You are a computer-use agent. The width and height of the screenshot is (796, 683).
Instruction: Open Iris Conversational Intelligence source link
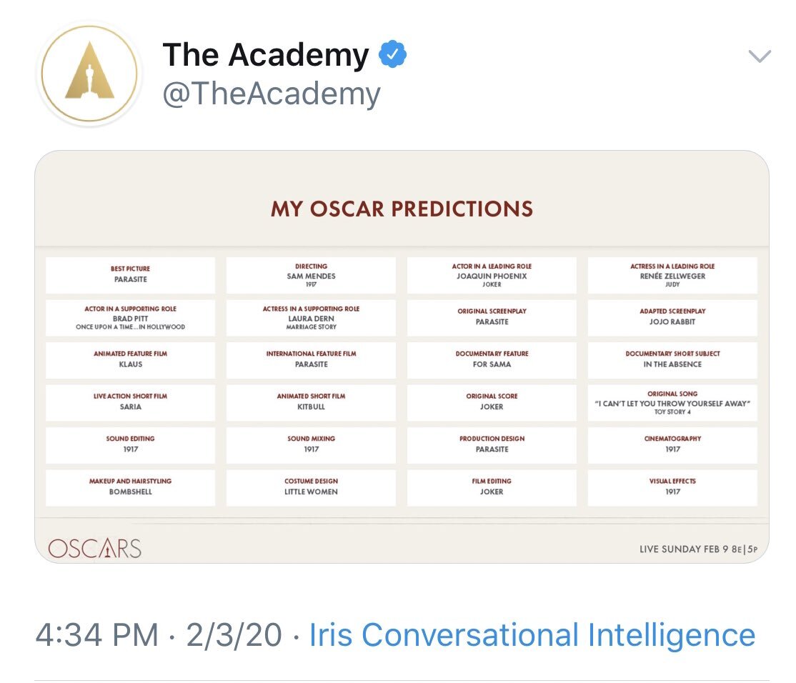(x=532, y=634)
